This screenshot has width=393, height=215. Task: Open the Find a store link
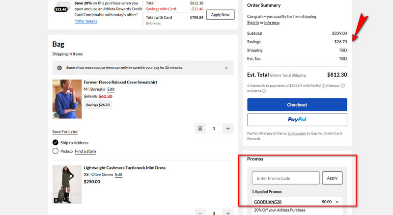(85, 151)
